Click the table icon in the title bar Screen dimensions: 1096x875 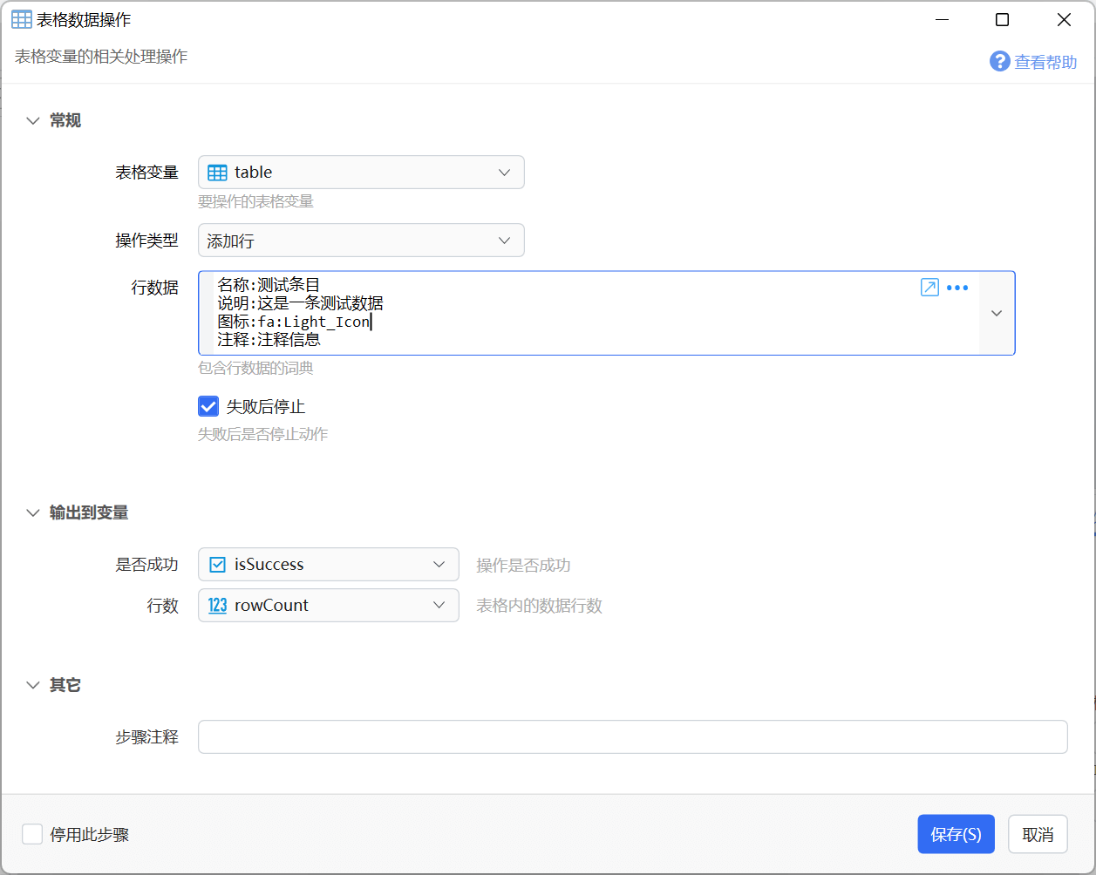pos(22,20)
